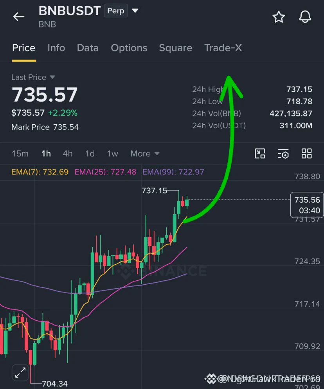This screenshot has height=389, width=324.
Task: Add BNBUSDT to favorites with star
Action: tap(279, 17)
